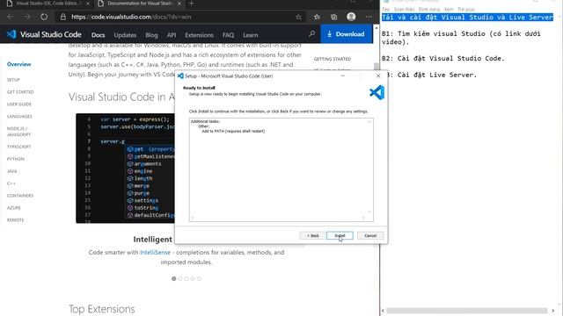Click the lock icon in the address bar
563x316 pixels.
(x=63, y=17)
